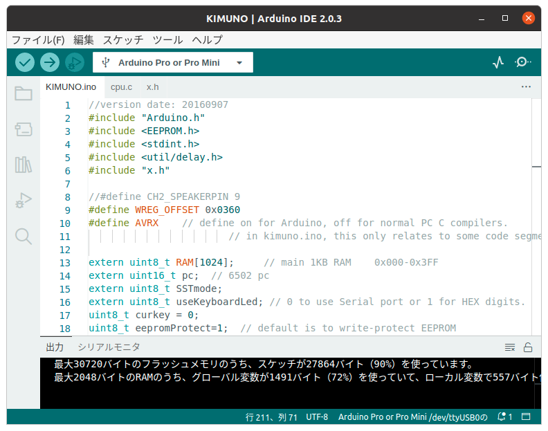
Task: Close the Arduino IDE window
Action: [529, 18]
